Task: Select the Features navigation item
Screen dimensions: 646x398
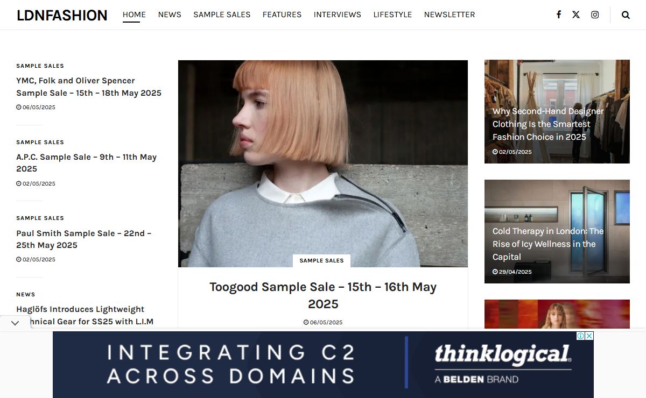Action: tap(282, 15)
